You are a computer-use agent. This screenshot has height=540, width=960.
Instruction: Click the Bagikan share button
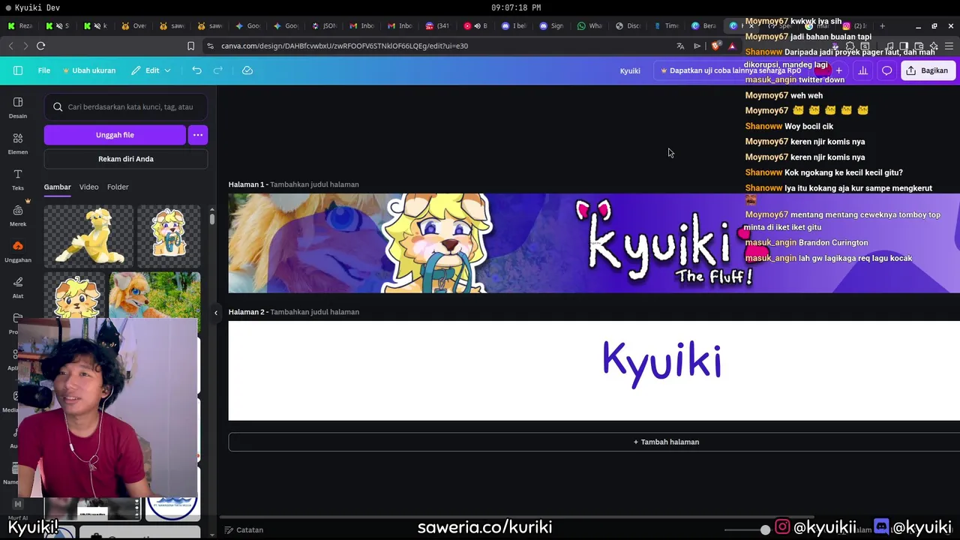[x=928, y=70]
